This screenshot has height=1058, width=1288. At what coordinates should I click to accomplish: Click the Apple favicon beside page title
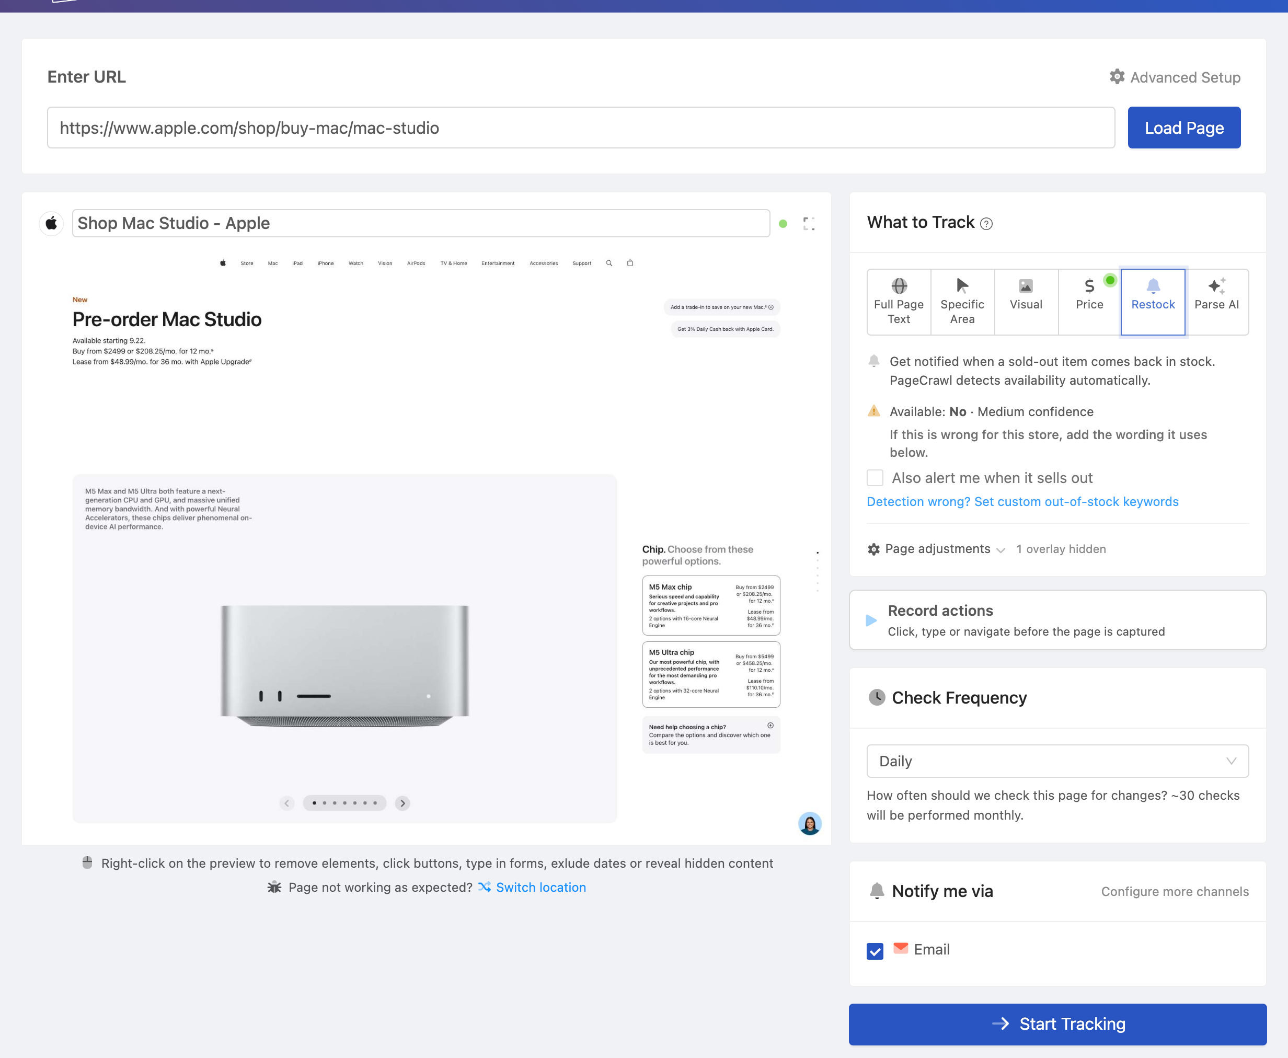pyautogui.click(x=52, y=223)
